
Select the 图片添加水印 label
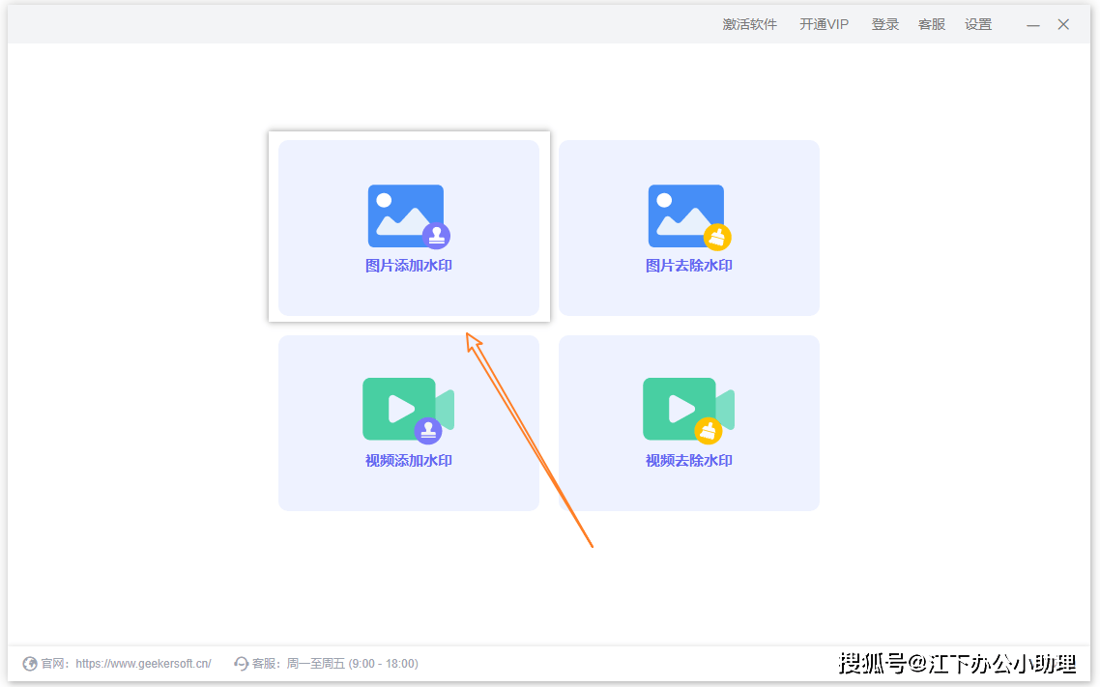coord(409,266)
